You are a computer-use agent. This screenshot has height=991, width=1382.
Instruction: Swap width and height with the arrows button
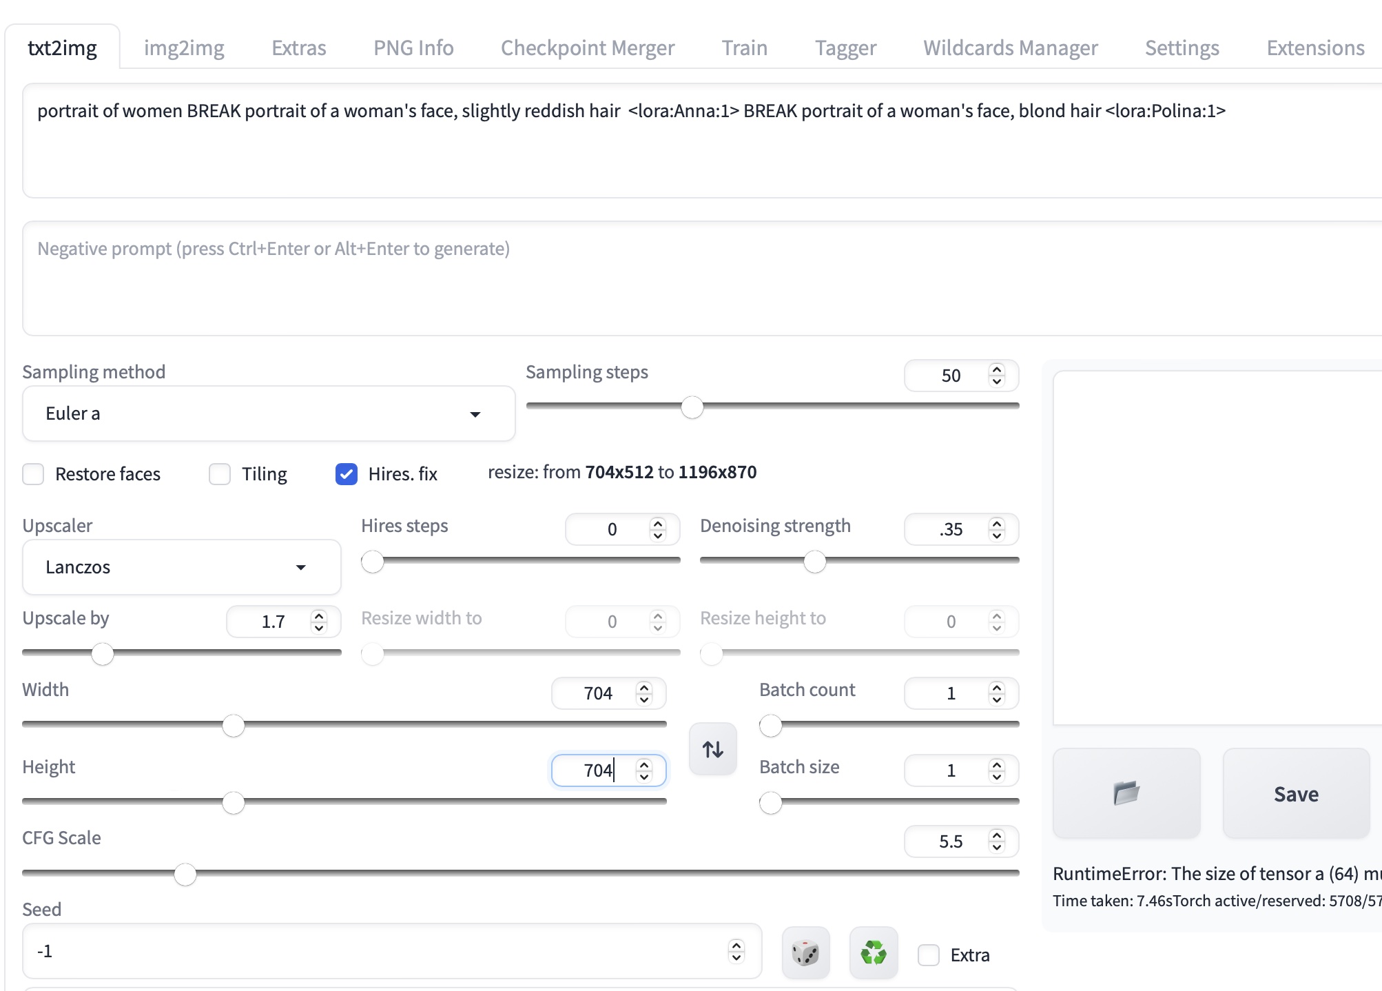pos(712,749)
